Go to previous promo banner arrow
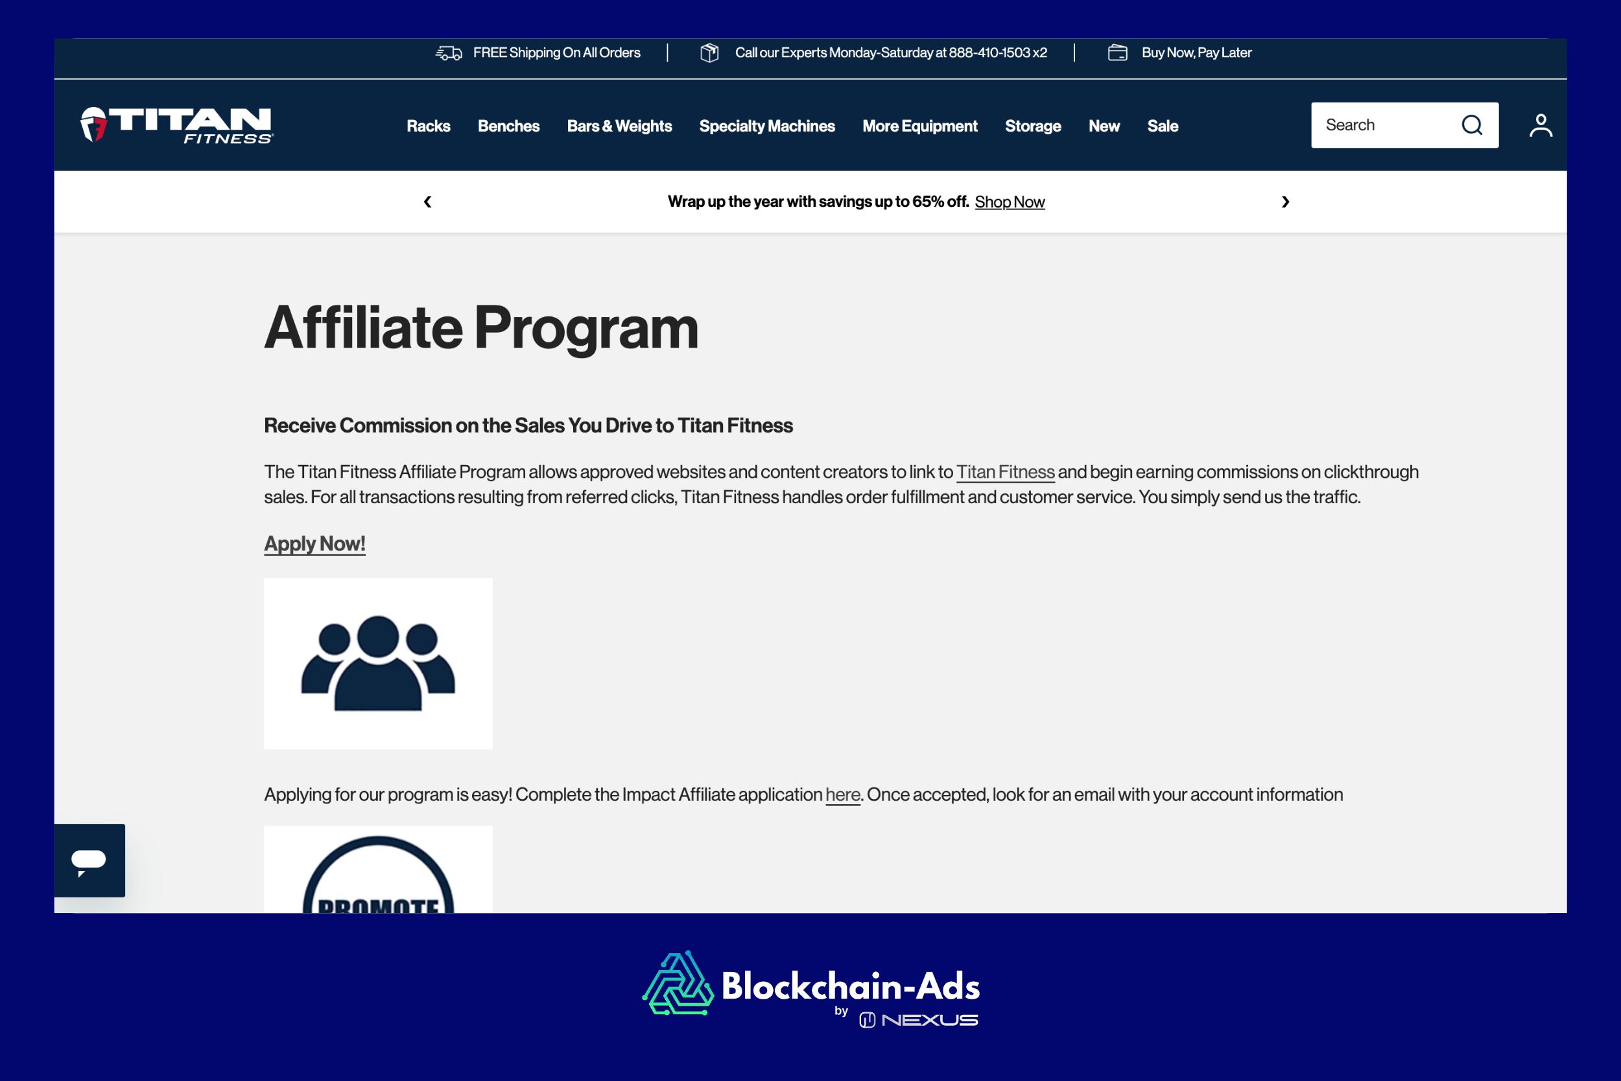The height and width of the screenshot is (1081, 1621). point(427,201)
